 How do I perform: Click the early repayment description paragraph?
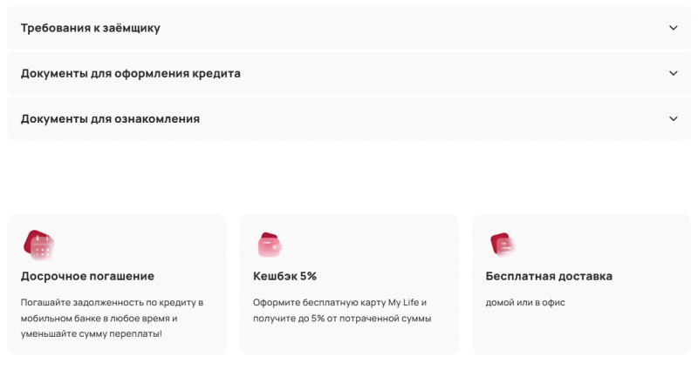[x=112, y=318]
